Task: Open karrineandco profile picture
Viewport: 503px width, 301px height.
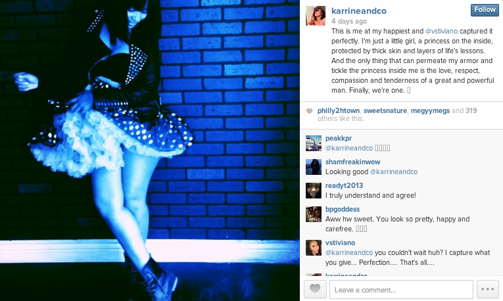Action: 316,15
